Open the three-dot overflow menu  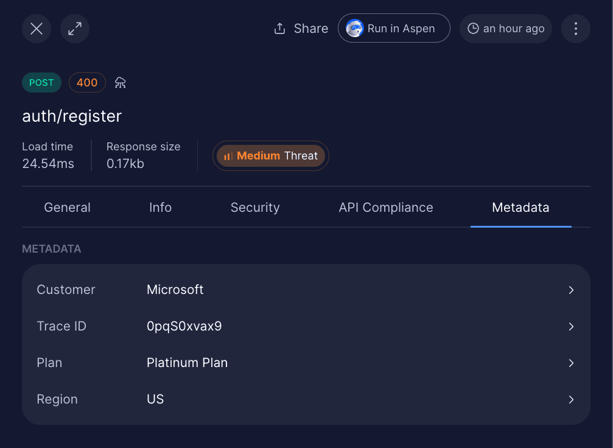click(x=575, y=28)
